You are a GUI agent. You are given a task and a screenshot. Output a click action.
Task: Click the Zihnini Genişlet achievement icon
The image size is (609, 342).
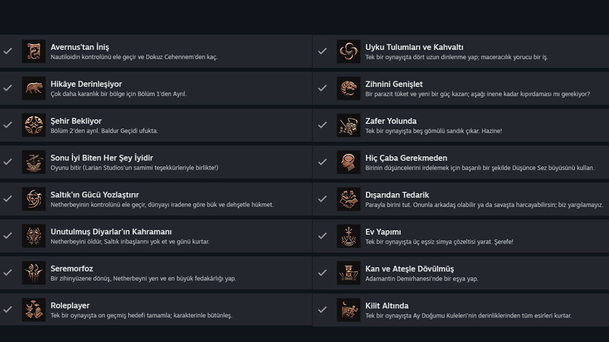click(x=348, y=88)
